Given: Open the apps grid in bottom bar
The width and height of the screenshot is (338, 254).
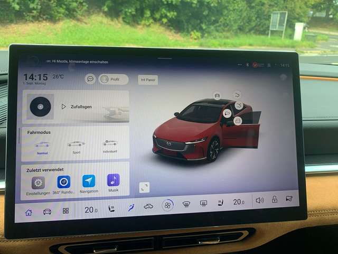Looking at the screenshot, I should [x=66, y=211].
